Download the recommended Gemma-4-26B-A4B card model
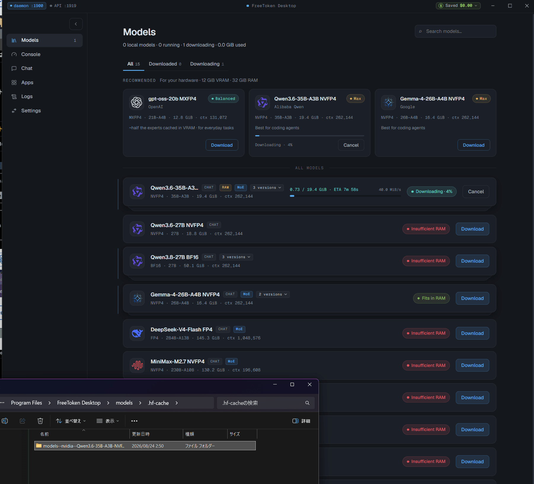The height and width of the screenshot is (484, 534). click(474, 145)
